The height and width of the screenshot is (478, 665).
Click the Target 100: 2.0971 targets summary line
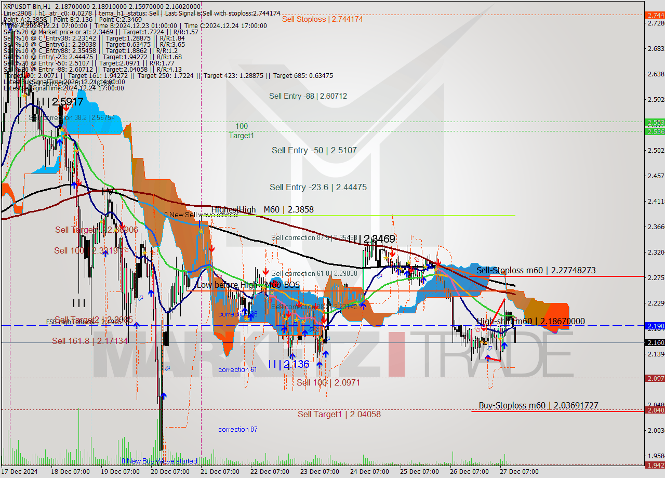tap(168, 76)
